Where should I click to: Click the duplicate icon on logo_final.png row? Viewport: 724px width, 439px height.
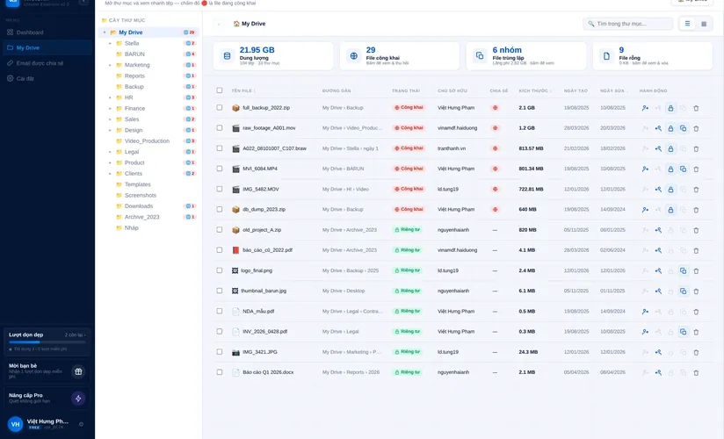[683, 270]
